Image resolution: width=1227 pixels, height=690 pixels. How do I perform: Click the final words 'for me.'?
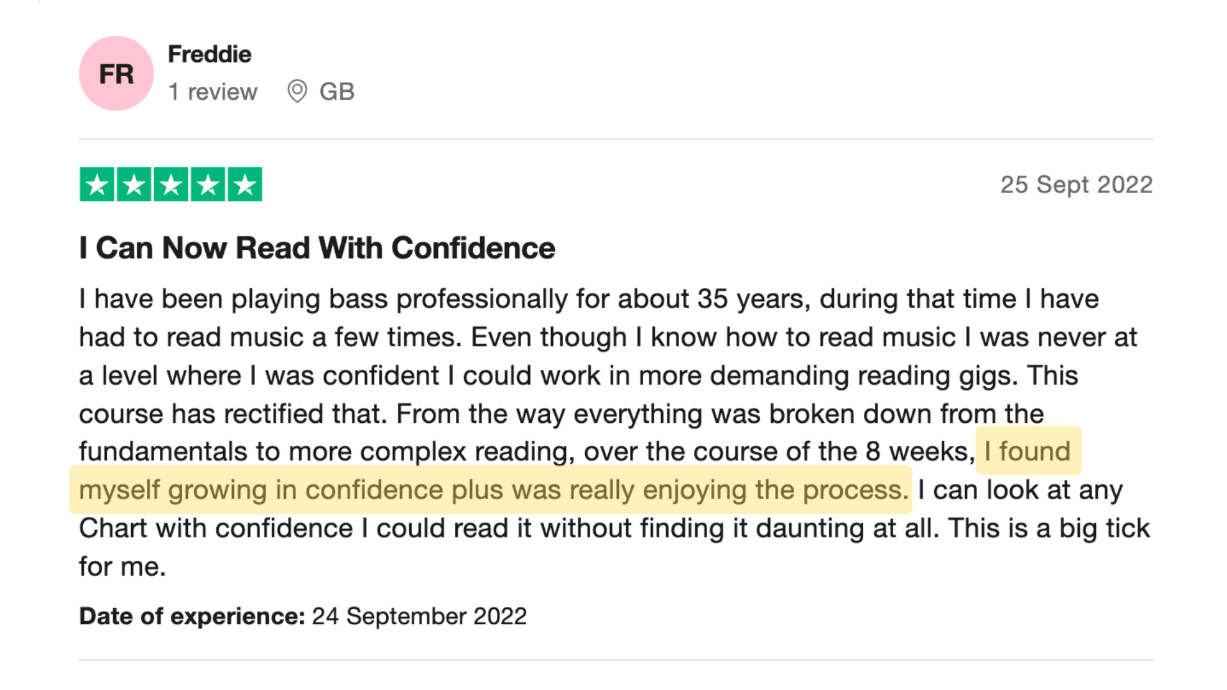click(x=122, y=567)
